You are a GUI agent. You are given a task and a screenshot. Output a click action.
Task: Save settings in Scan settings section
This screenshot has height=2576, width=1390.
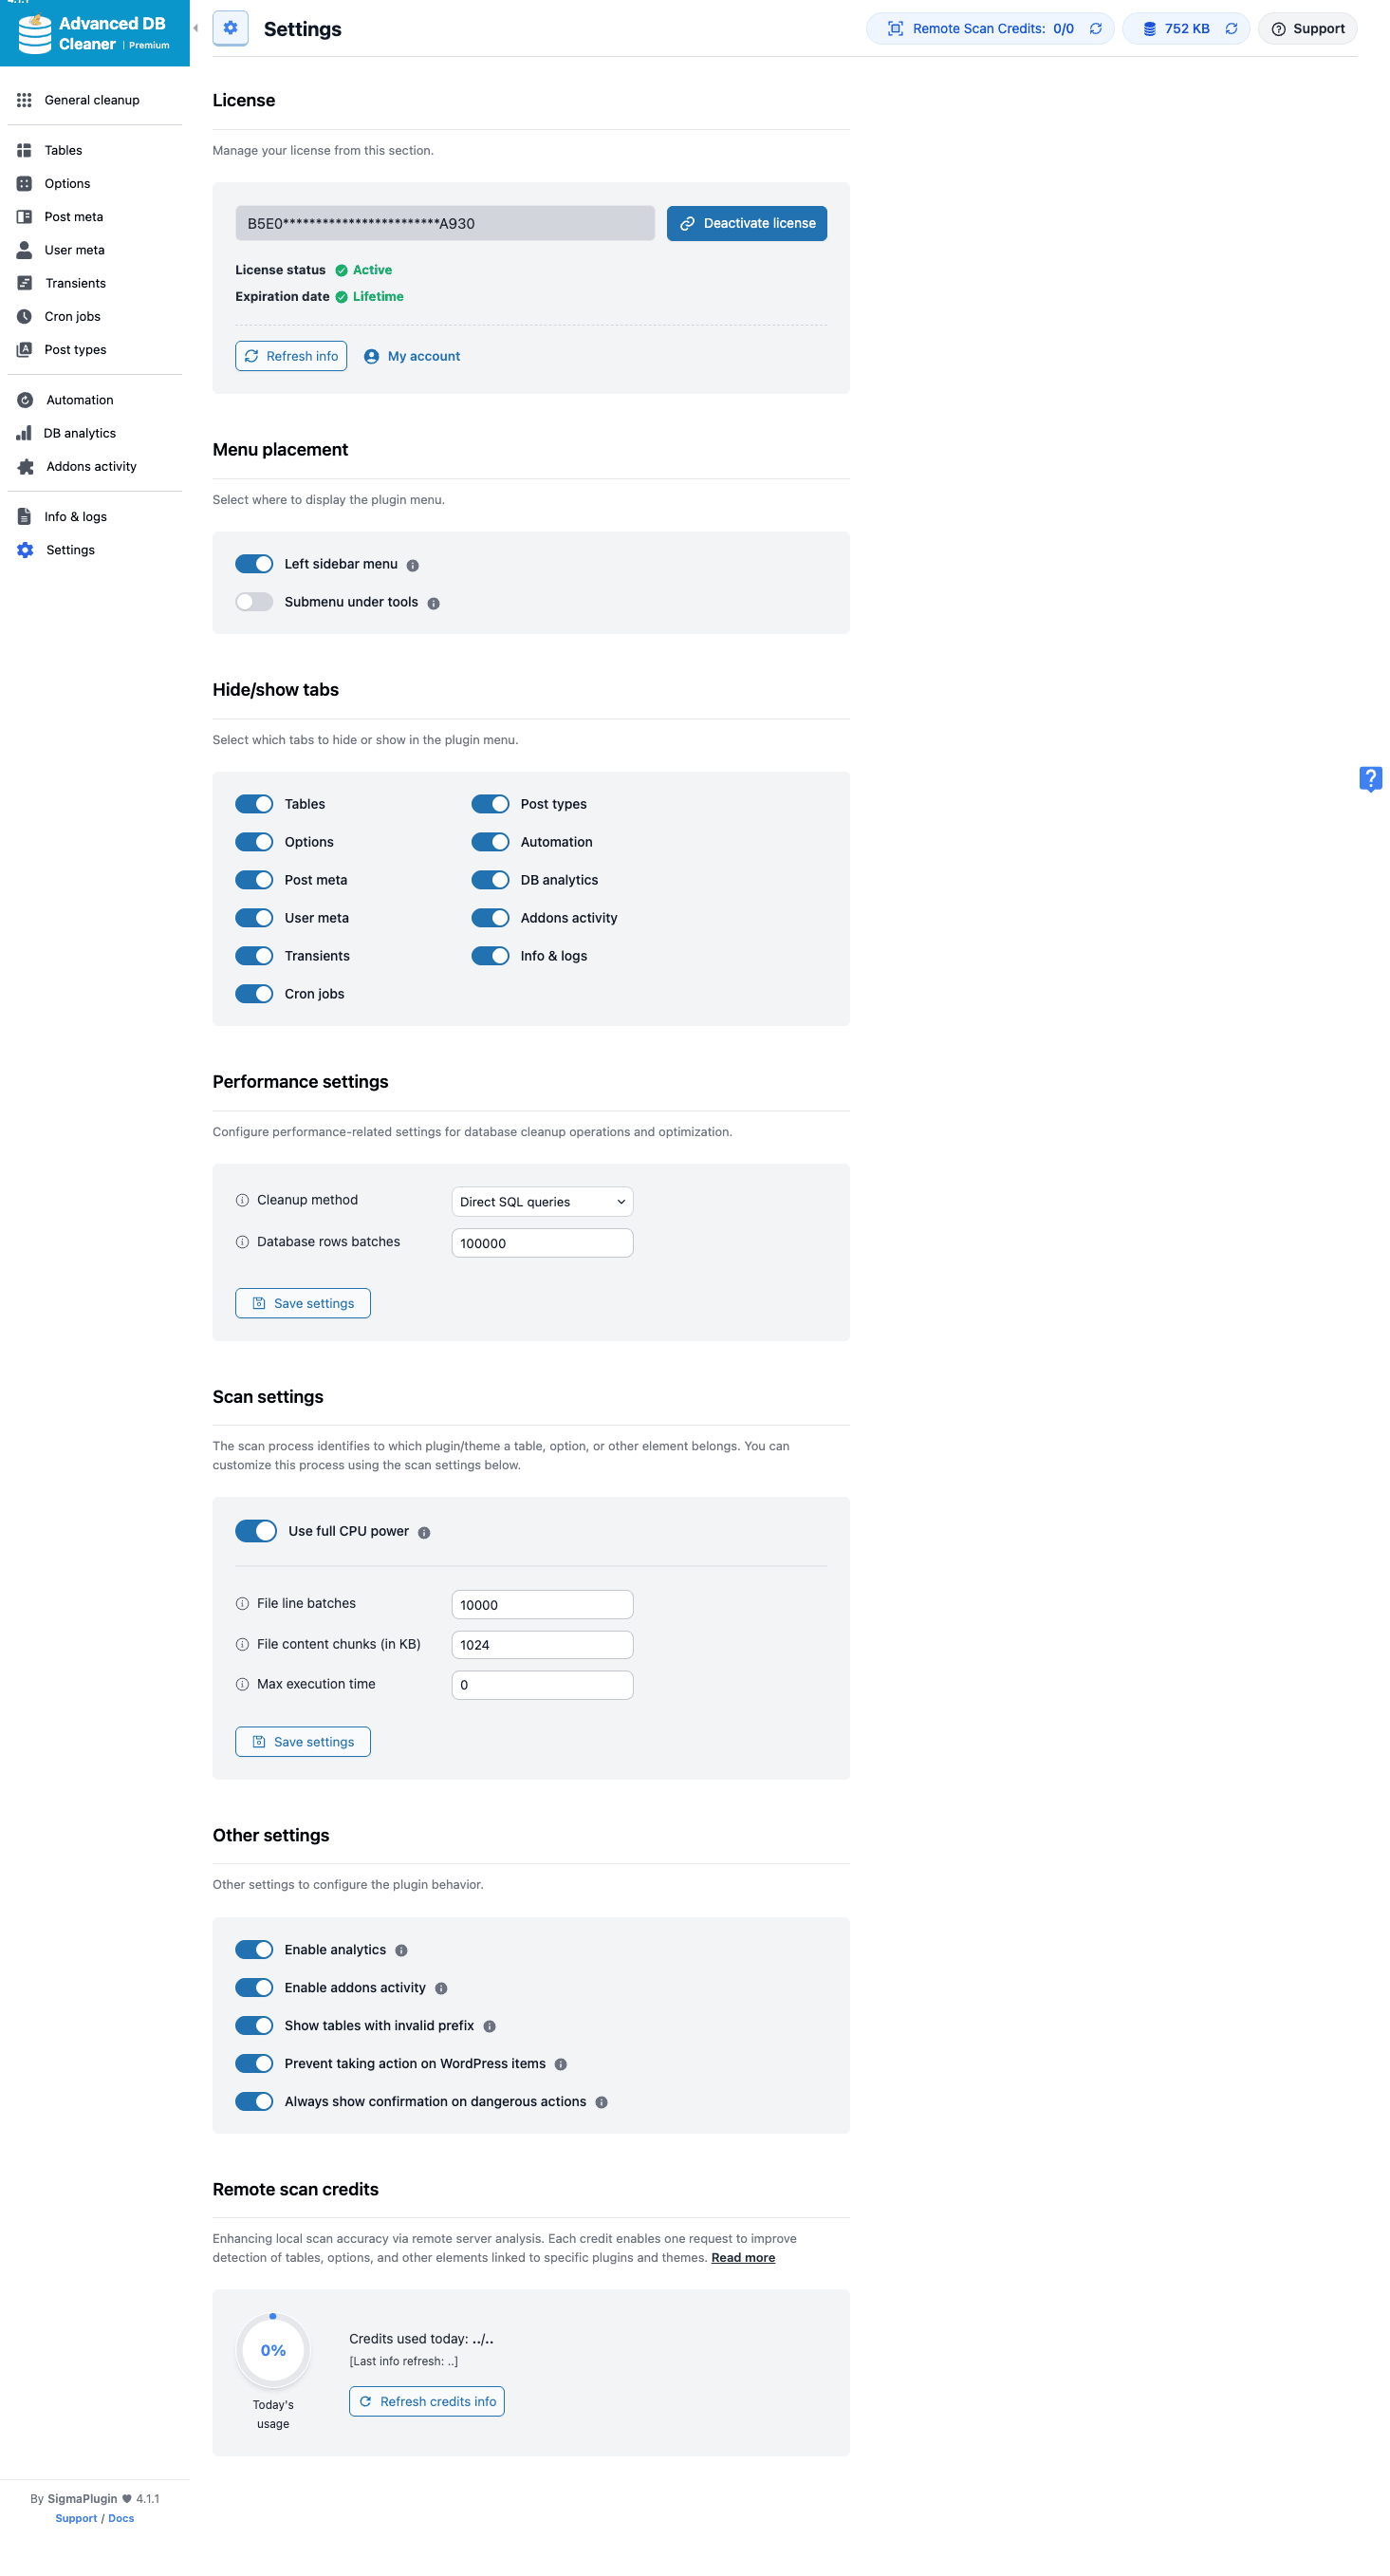(x=303, y=1742)
